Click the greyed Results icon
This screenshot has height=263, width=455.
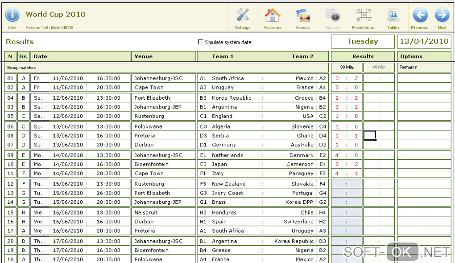tap(333, 15)
